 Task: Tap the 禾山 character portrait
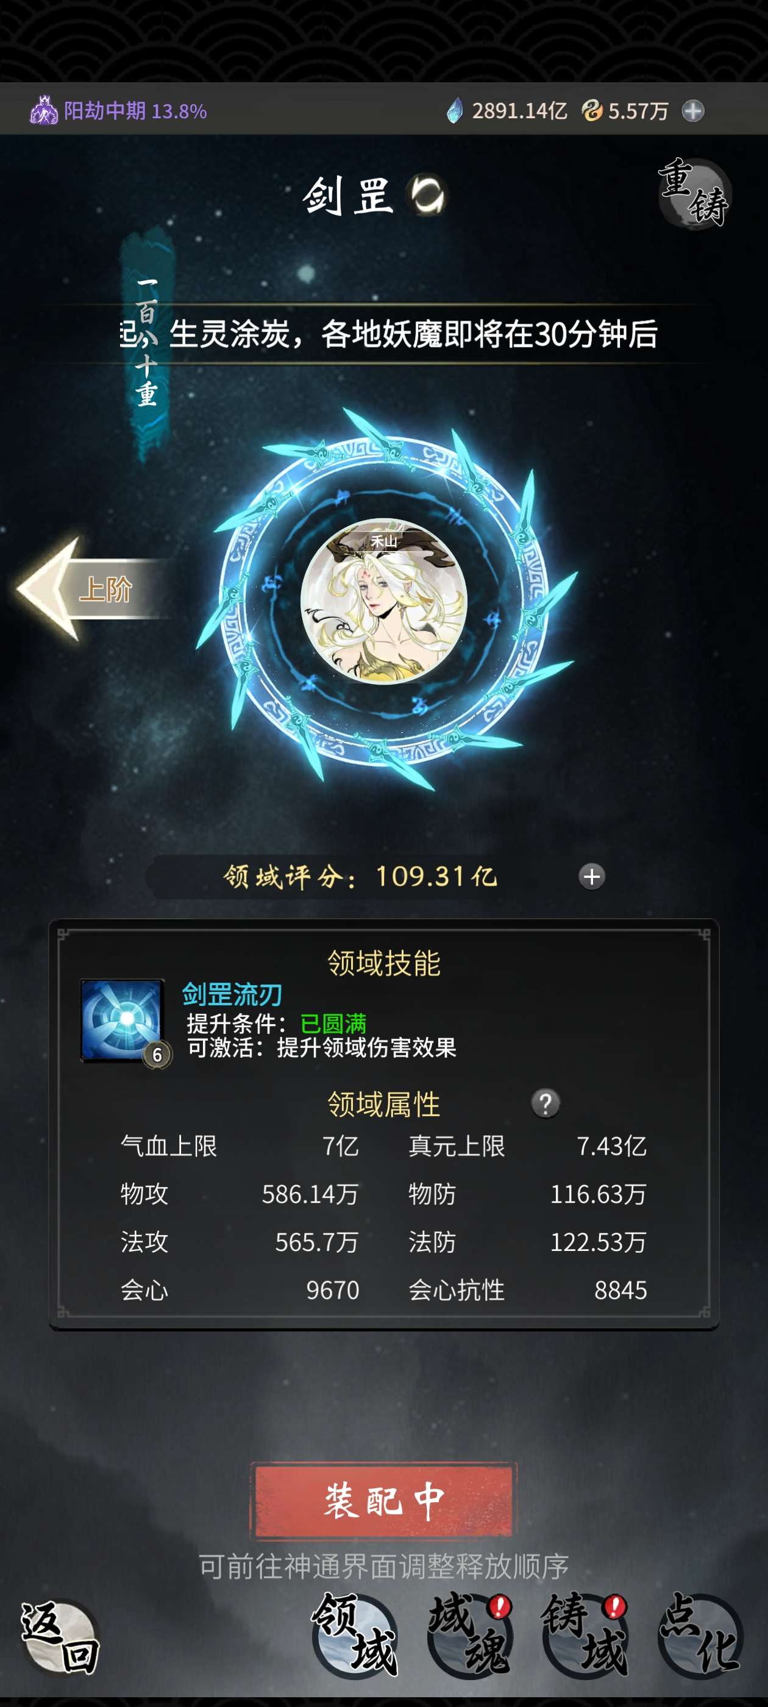click(383, 601)
